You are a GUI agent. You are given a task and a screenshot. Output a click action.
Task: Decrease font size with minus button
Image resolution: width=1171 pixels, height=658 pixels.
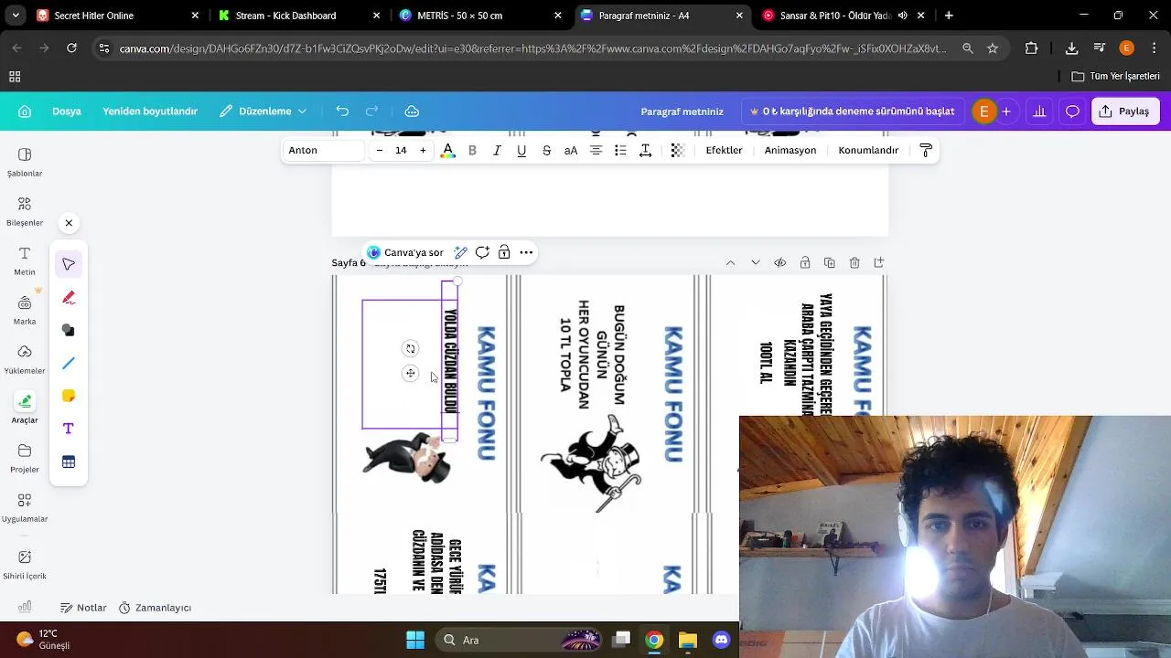pos(380,150)
